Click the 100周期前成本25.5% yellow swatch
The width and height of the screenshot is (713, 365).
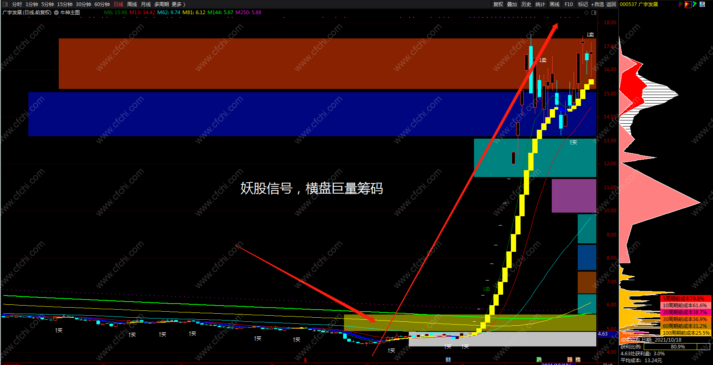point(685,333)
